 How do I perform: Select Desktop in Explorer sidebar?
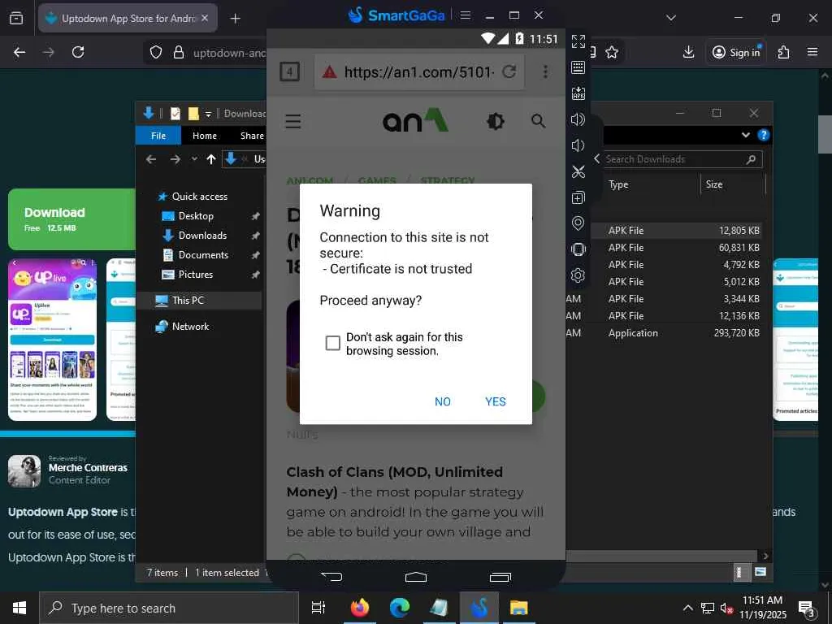(196, 216)
